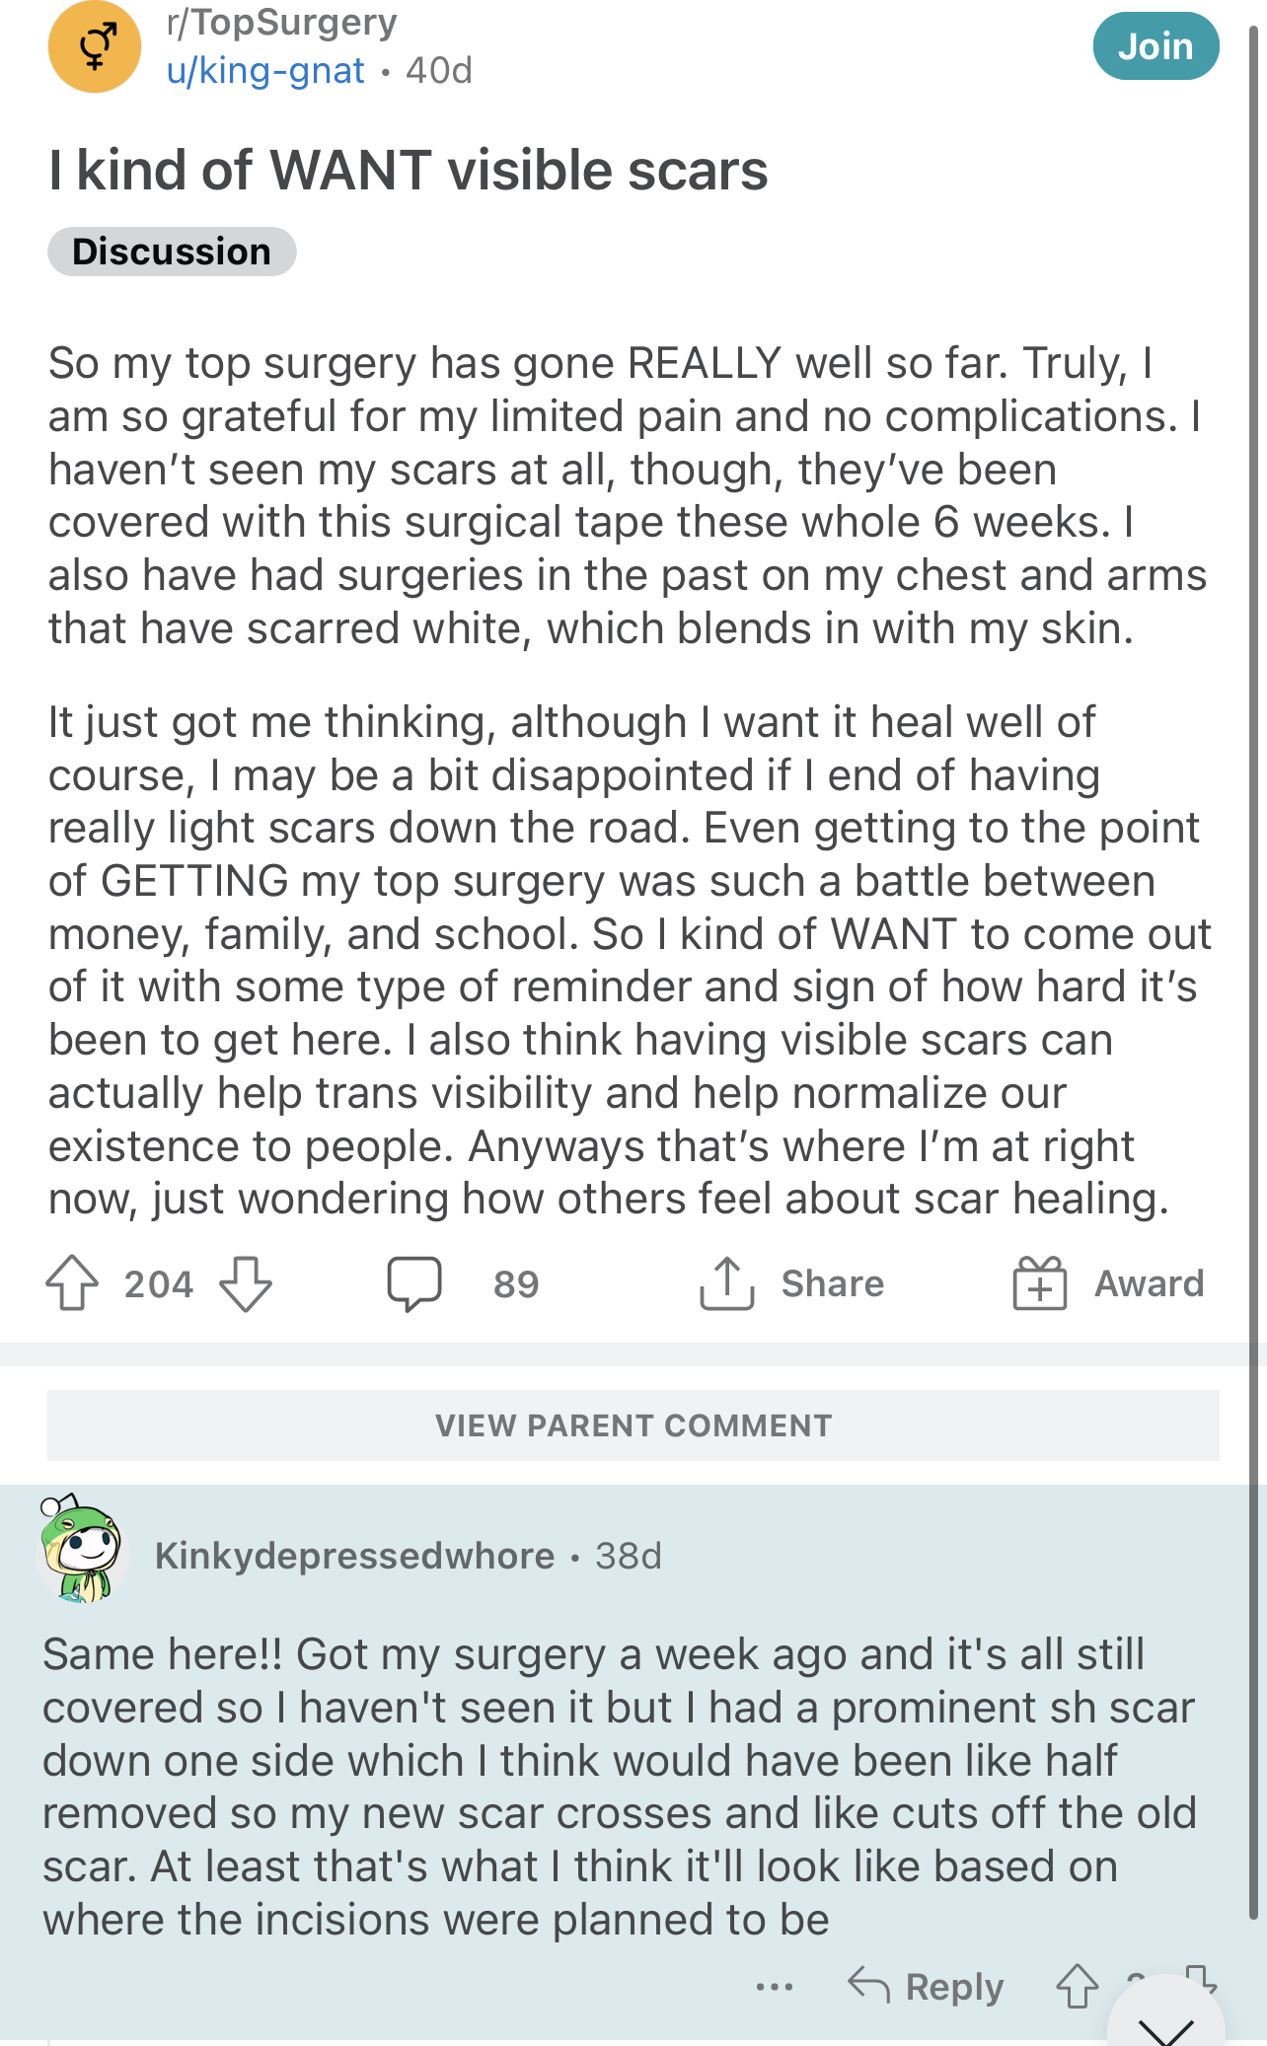Open comment's three-dot options menu
This screenshot has height=2046, width=1267.
click(x=775, y=1987)
